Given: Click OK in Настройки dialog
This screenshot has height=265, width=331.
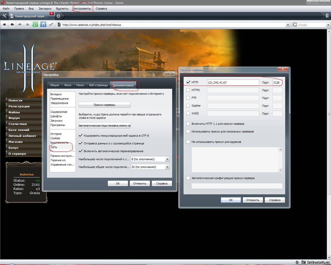Looking at the screenshot, I should [118, 183].
